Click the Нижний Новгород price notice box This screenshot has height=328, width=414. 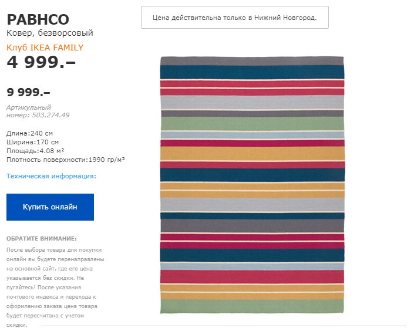(x=235, y=18)
